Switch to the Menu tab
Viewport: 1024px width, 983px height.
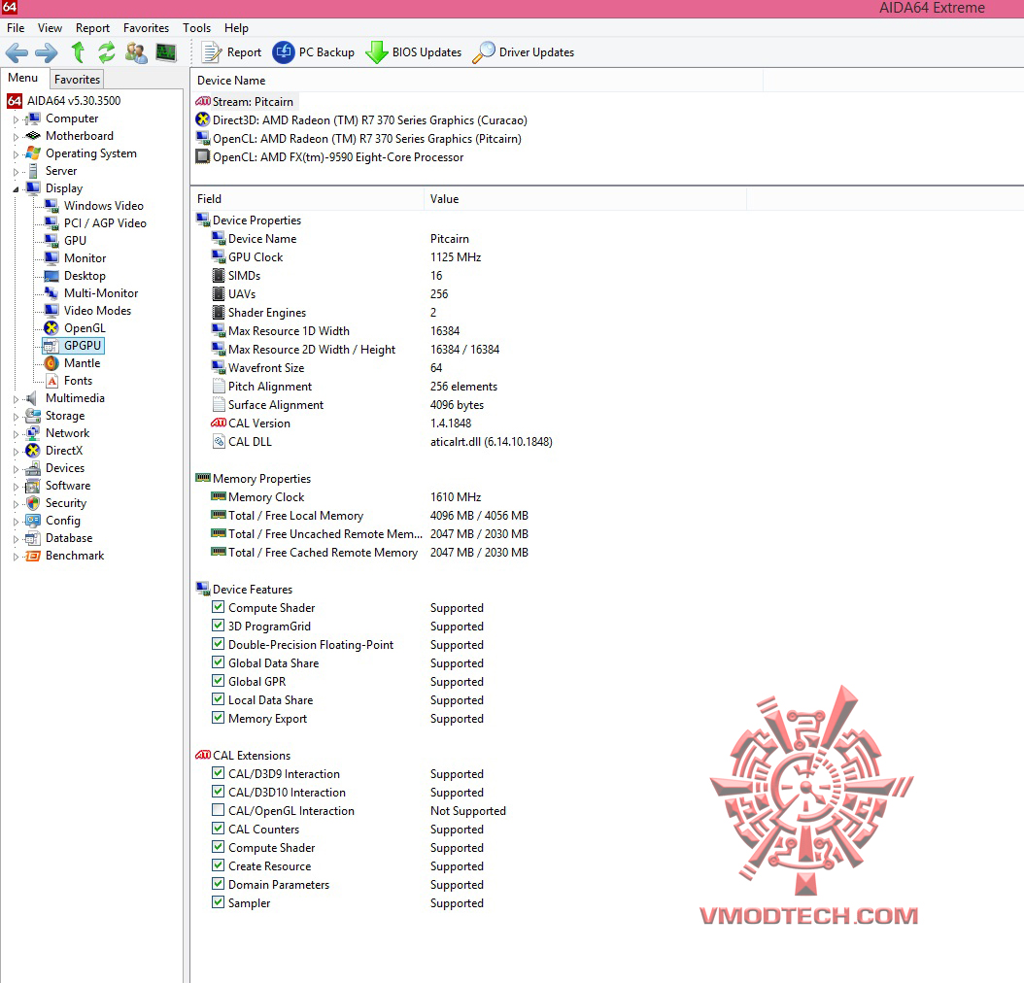click(x=23, y=78)
